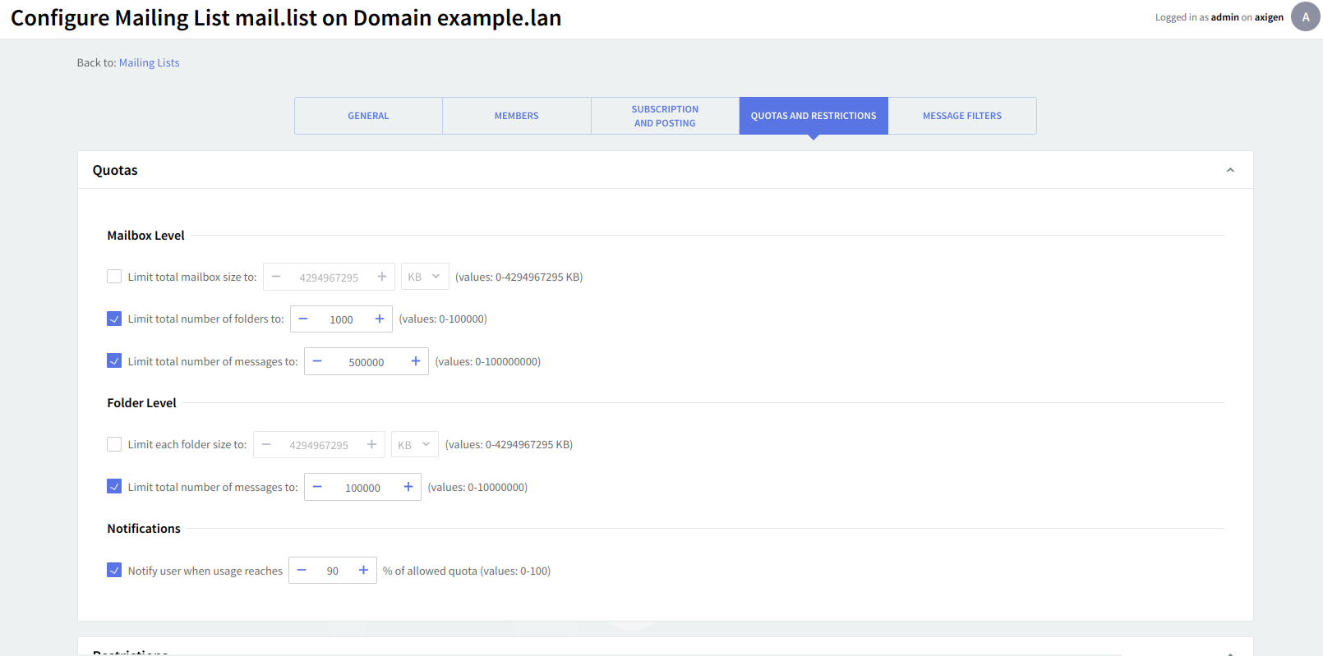Increase the mailbox folders limit with plus
Screen dimensions: 1323x656
point(379,319)
